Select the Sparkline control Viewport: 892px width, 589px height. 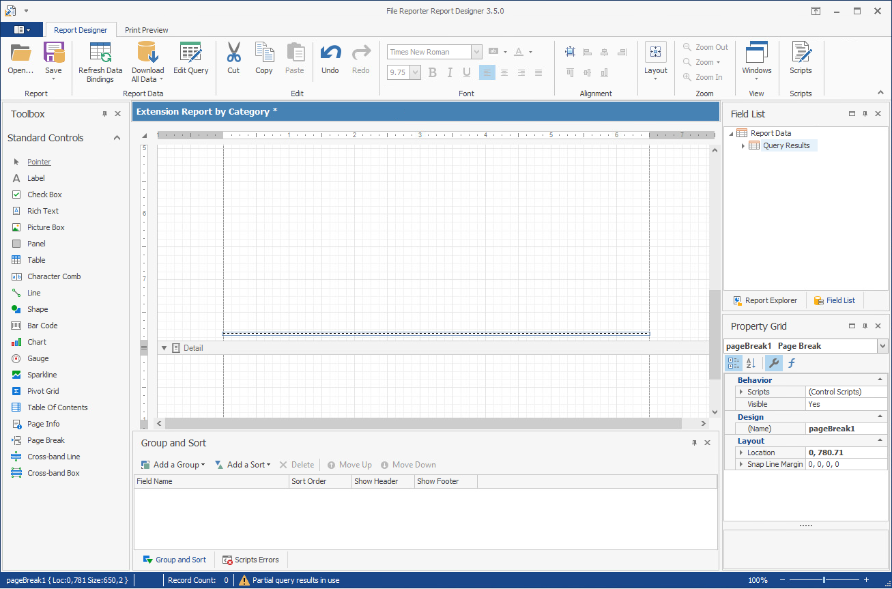[x=43, y=374]
